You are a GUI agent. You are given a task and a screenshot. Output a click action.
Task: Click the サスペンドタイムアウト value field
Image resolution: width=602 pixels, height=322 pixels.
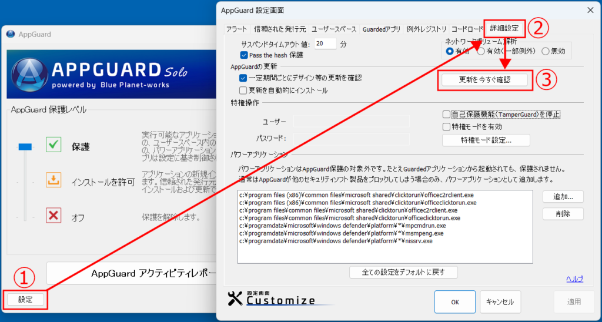pyautogui.click(x=325, y=43)
